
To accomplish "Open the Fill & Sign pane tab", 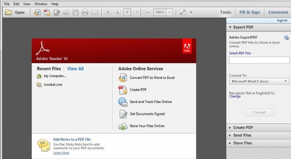I will [x=250, y=12].
